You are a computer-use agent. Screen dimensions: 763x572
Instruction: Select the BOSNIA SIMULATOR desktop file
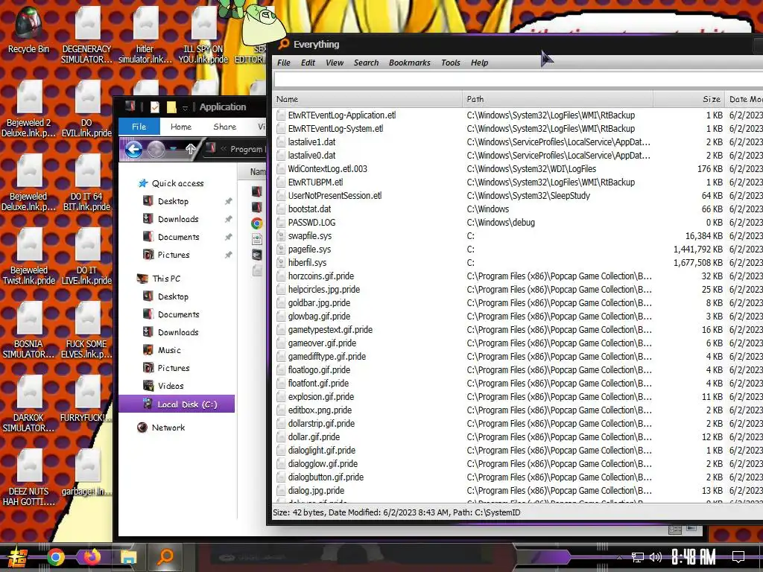click(x=29, y=330)
